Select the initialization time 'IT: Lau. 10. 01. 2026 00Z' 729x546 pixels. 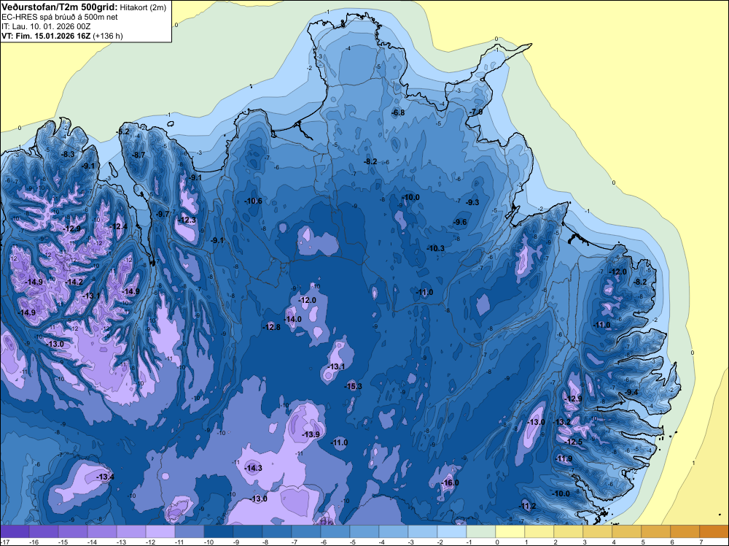pos(45,26)
